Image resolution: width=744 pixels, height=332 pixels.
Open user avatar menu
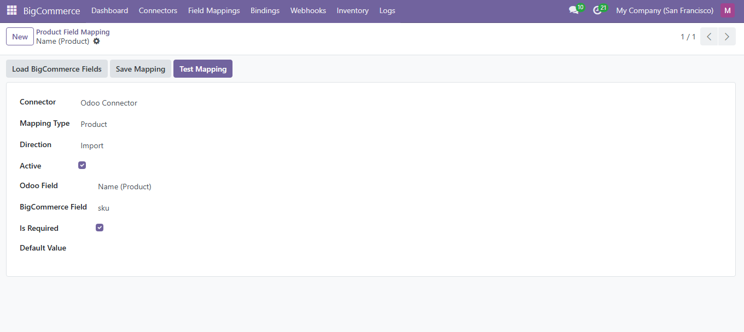pos(727,10)
